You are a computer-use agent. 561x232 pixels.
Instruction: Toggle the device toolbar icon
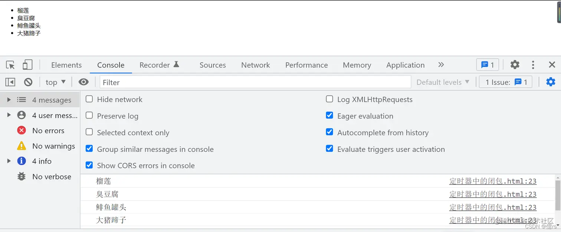click(27, 65)
